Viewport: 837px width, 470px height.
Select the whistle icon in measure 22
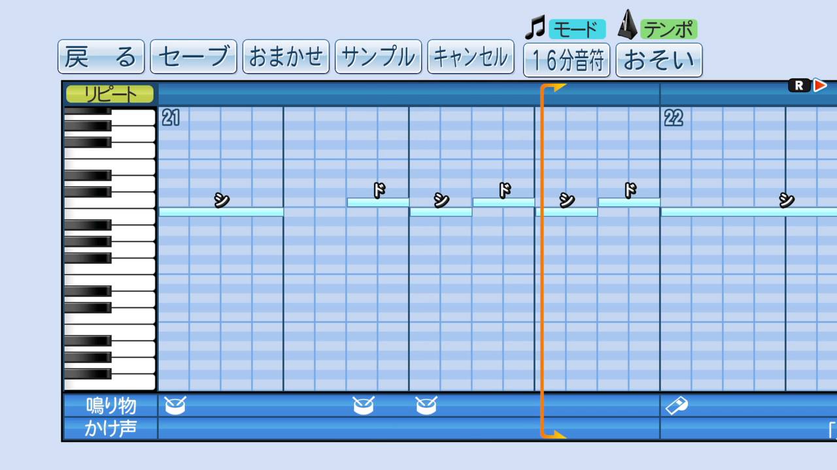676,406
